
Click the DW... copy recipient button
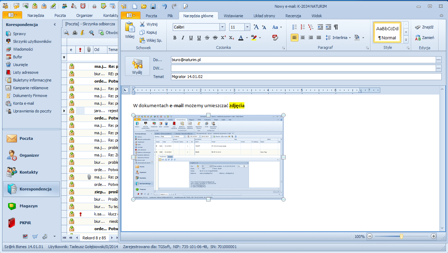(x=158, y=68)
